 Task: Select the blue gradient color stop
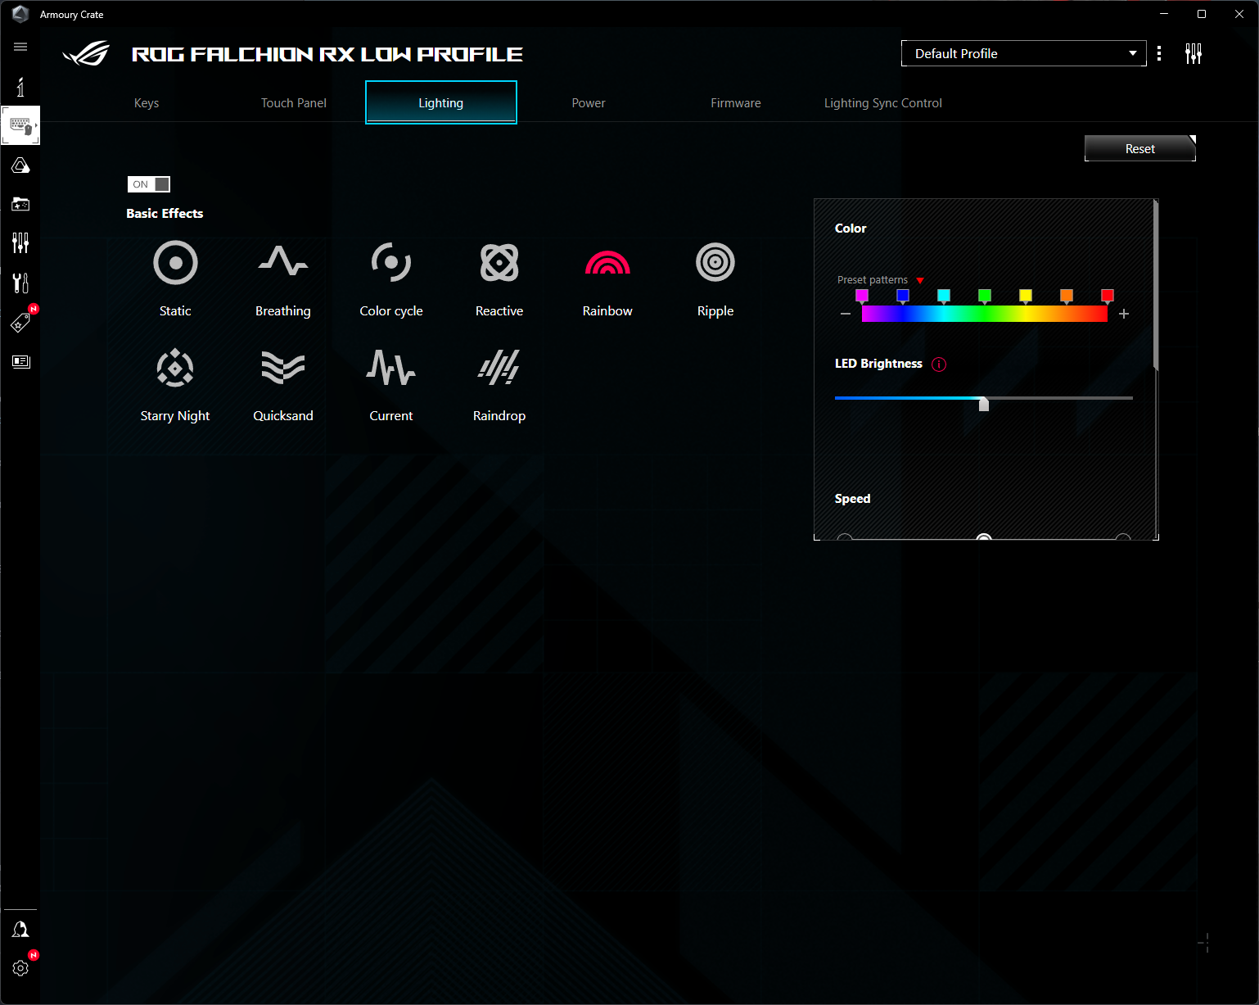(903, 297)
